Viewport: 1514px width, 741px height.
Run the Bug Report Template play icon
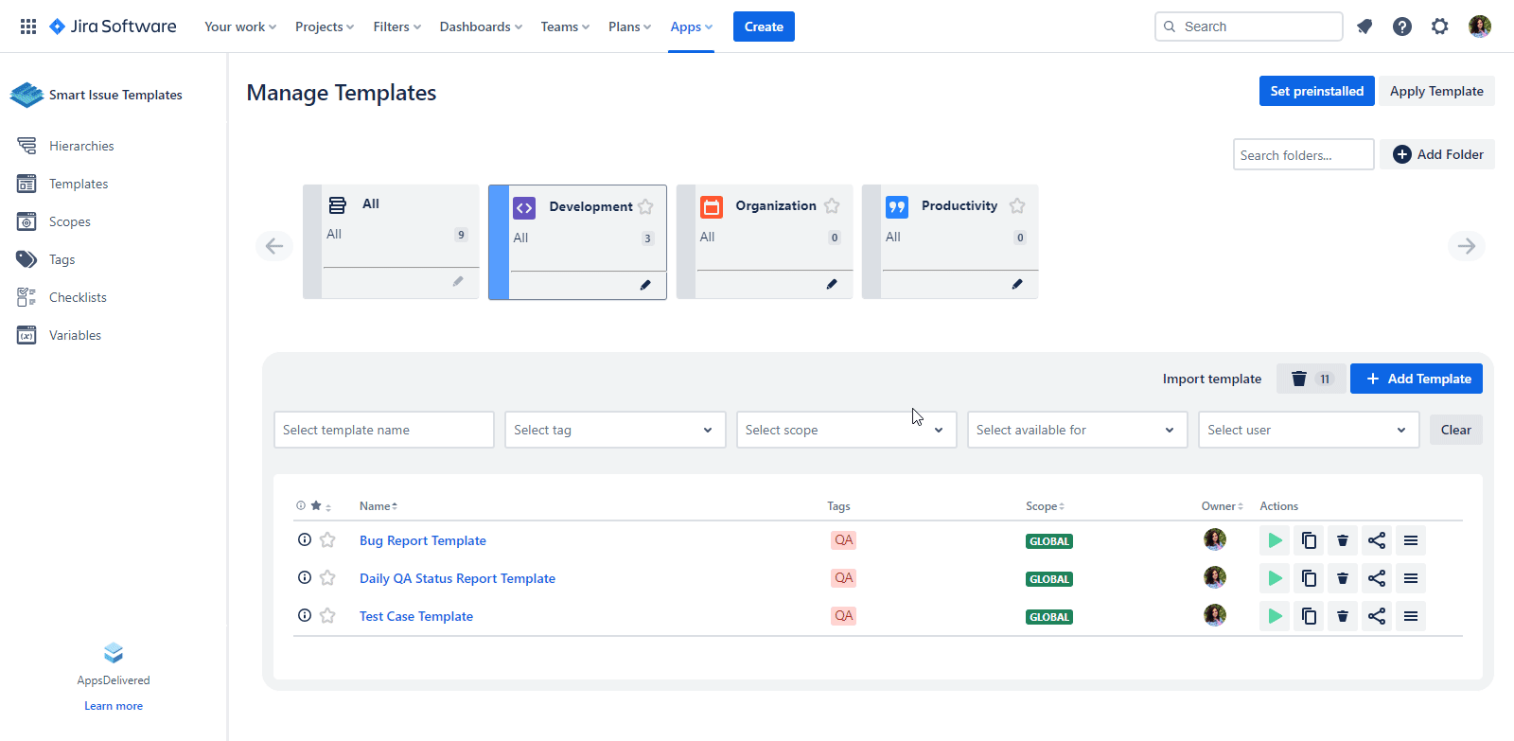[1275, 540]
